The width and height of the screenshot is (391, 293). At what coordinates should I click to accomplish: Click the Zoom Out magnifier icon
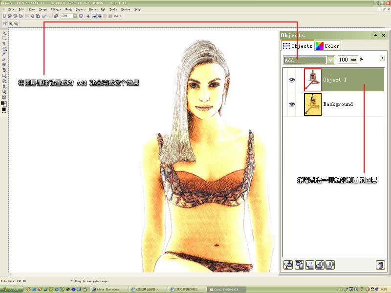coord(16,23)
